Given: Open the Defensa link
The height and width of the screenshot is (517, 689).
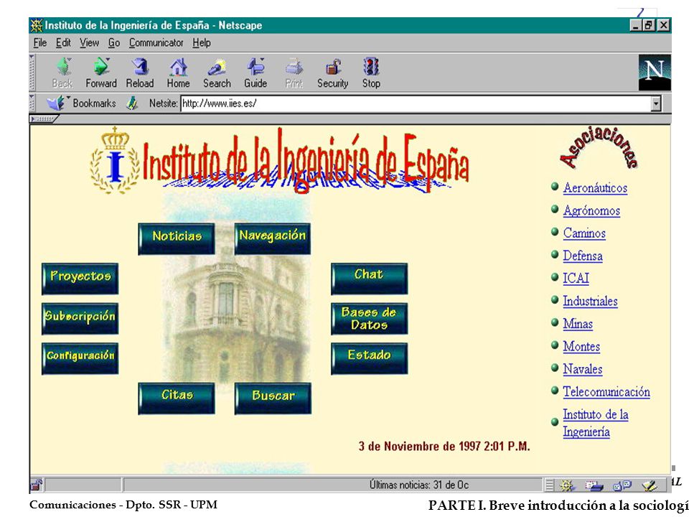Looking at the screenshot, I should click(x=583, y=256).
